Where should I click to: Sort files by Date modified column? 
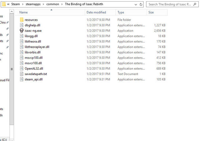click(100, 13)
